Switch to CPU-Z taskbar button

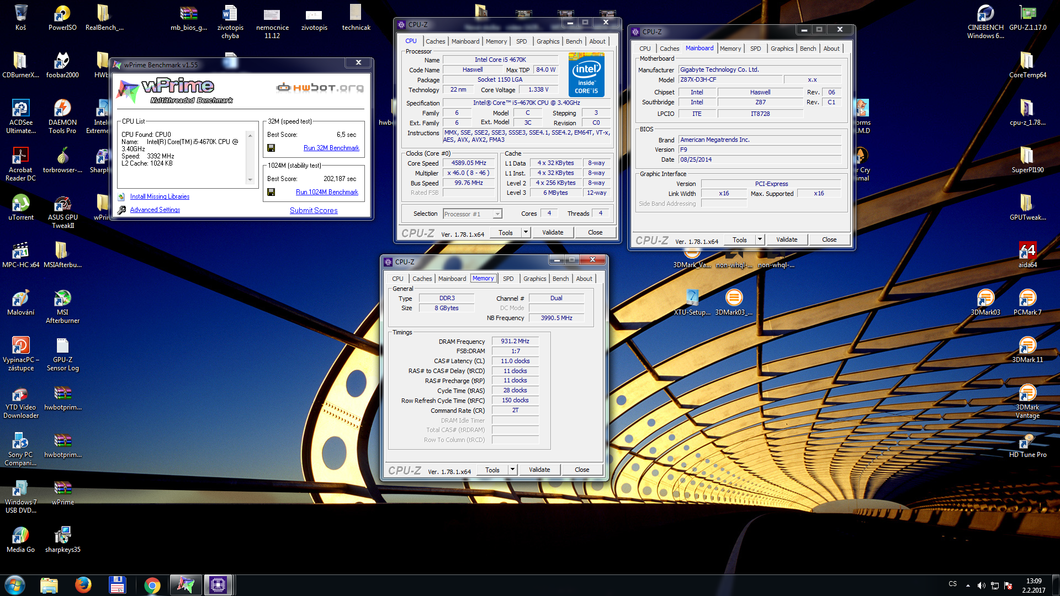218,585
